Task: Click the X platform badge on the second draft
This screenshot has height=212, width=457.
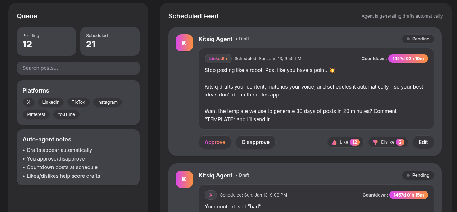Action: tap(211, 195)
